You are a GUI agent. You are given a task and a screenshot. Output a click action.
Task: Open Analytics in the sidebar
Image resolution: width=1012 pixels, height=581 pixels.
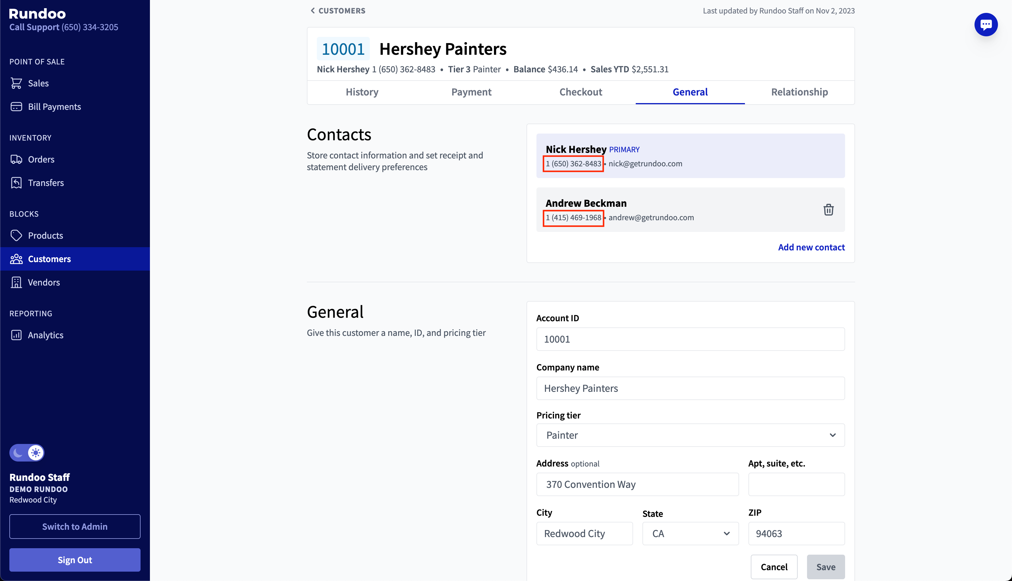75,335
